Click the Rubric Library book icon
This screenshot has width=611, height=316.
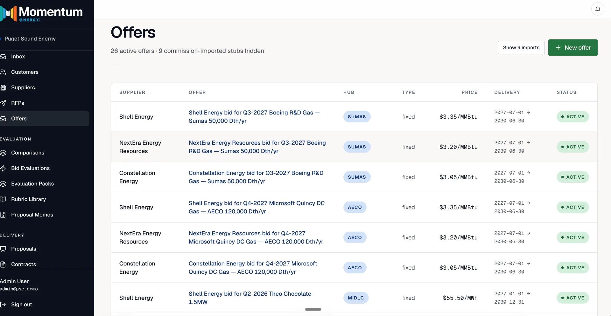(3, 199)
